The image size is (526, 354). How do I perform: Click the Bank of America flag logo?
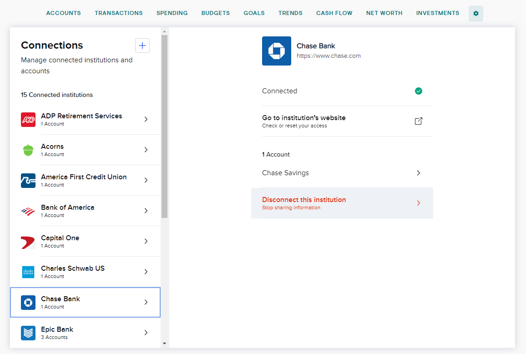click(28, 211)
